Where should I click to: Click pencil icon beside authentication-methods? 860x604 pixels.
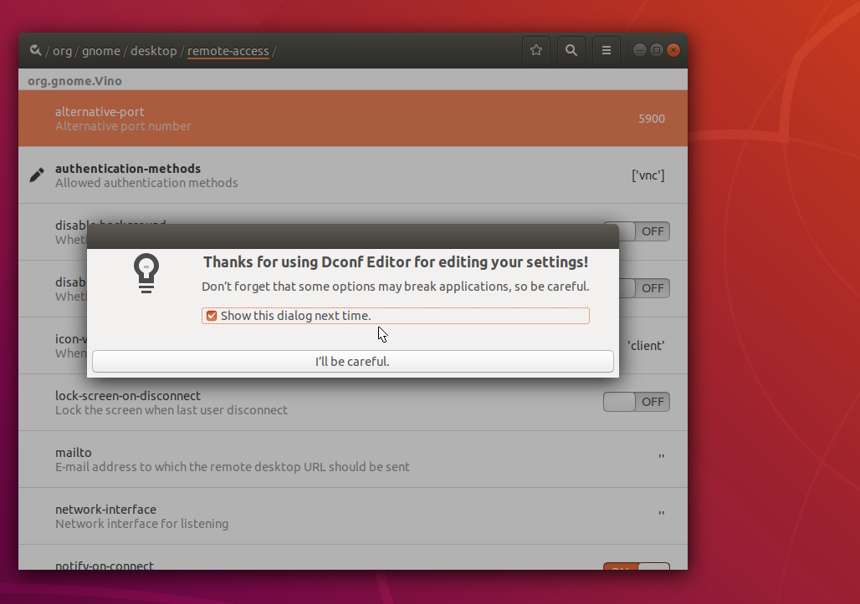(37, 175)
